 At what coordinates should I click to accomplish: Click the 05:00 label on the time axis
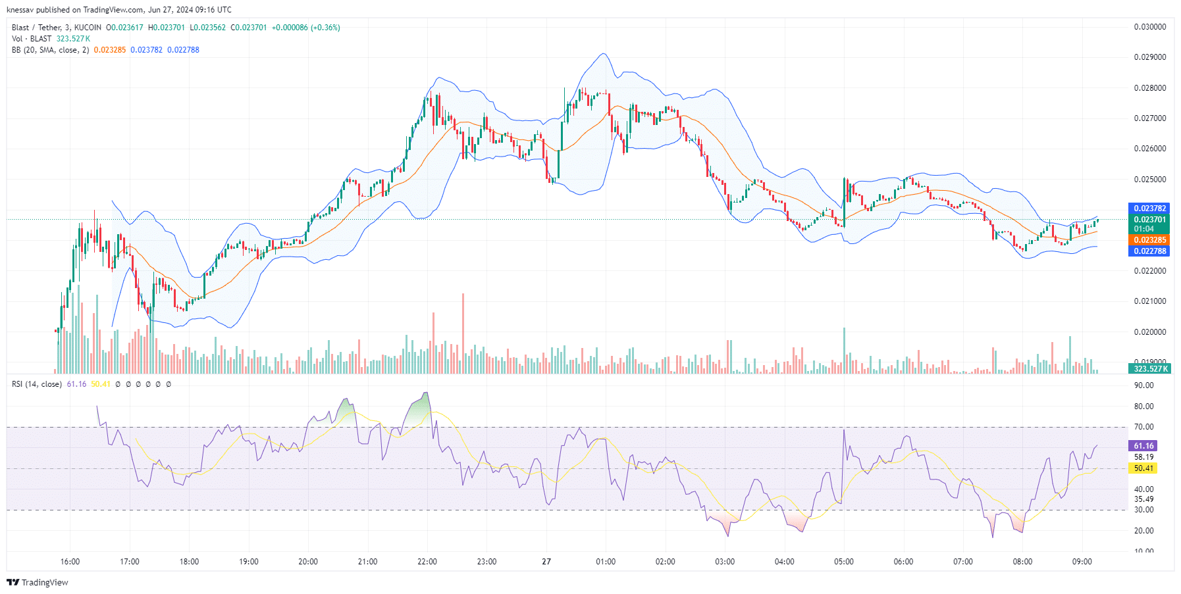point(844,562)
